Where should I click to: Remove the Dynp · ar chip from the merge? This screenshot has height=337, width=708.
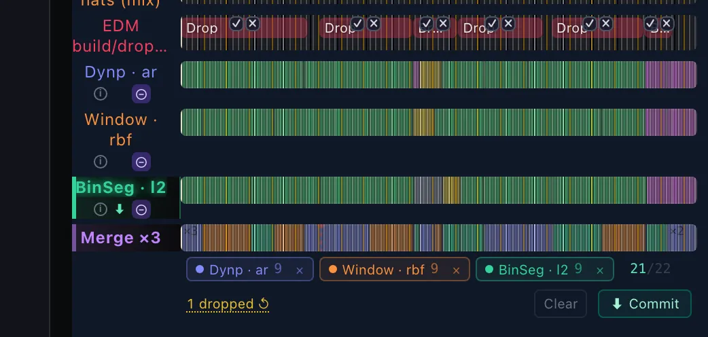[x=300, y=270]
